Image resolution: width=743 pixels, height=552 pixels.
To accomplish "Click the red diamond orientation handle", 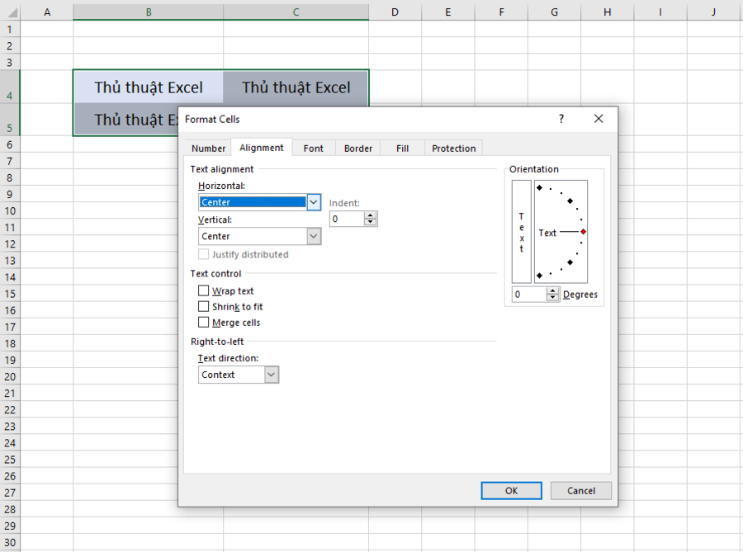I will 584,232.
